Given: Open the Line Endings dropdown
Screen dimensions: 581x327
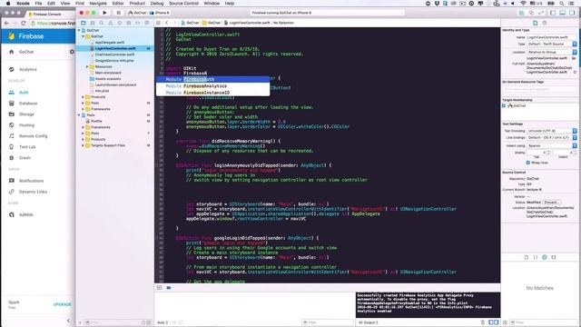Looking at the screenshot, I should pyautogui.click(x=552, y=137).
